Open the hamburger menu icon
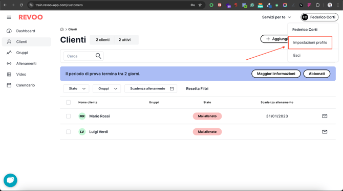Viewport: 343px width, 191px height. tap(9, 17)
